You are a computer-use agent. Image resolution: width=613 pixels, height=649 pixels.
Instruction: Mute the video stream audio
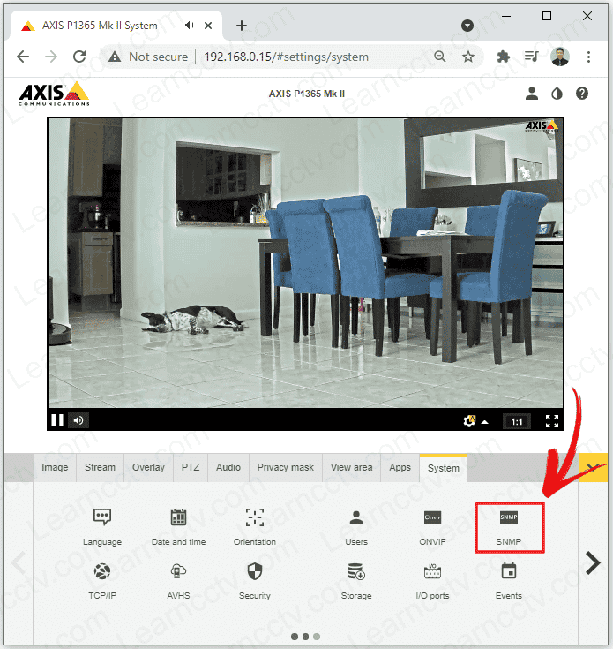point(78,420)
